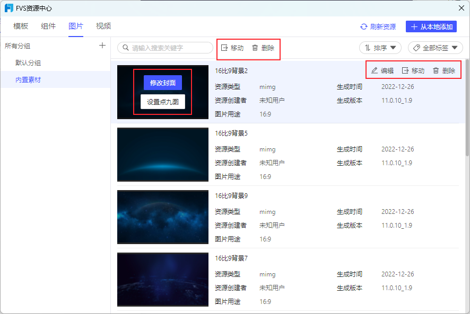Click thumbnail of 16比9背景5
470x314 pixels.
coord(163,155)
